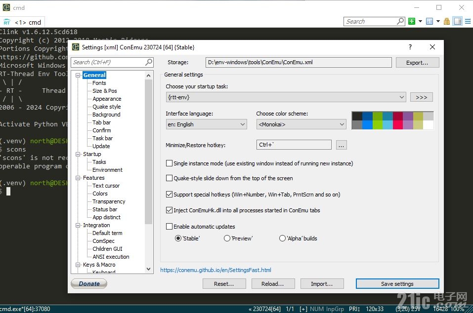Image resolution: width=473 pixels, height=313 pixels.
Task: Collapse the Integration tree node
Action: tap(78, 225)
